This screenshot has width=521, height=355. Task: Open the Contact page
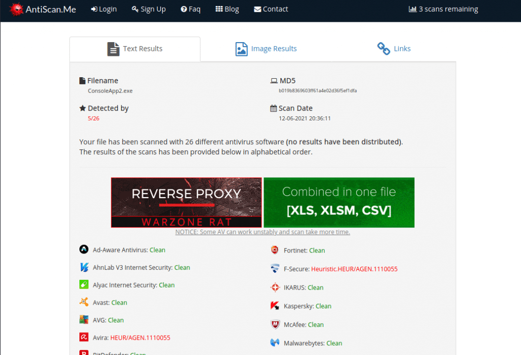(271, 9)
